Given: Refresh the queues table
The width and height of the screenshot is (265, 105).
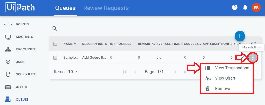Looking at the screenshot, I should tap(253, 43).
